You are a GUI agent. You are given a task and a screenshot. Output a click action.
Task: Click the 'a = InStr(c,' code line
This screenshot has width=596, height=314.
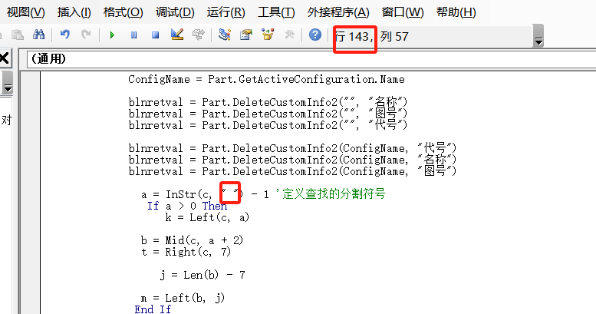point(176,194)
